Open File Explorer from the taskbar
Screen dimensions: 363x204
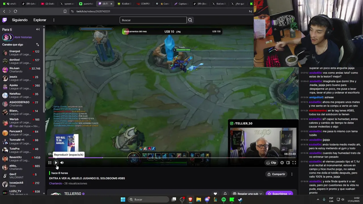pyautogui.click(x=199, y=199)
